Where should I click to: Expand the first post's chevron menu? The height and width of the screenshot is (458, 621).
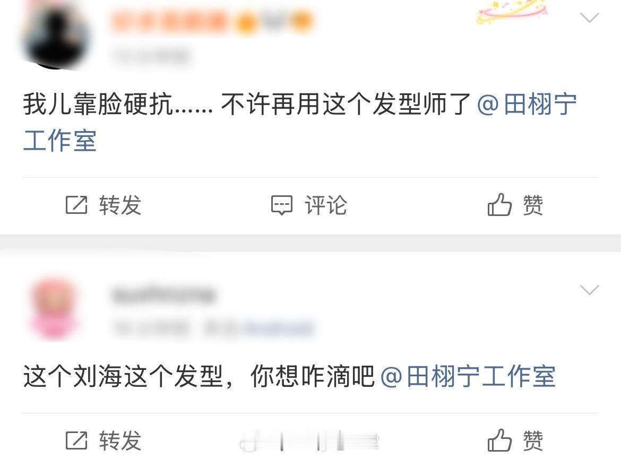(x=589, y=18)
